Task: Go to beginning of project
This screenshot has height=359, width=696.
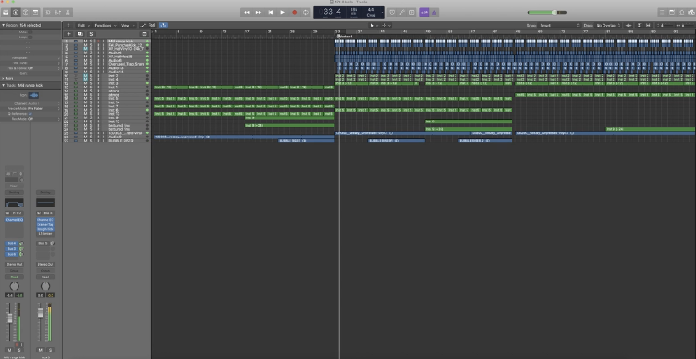Action: tap(270, 12)
